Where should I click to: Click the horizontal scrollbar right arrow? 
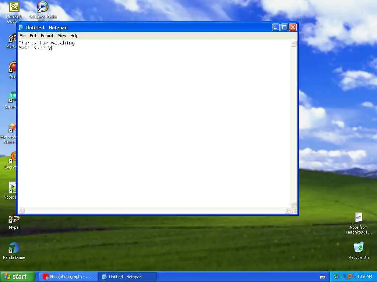288,211
